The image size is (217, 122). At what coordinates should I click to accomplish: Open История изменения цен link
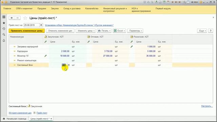[20, 113]
